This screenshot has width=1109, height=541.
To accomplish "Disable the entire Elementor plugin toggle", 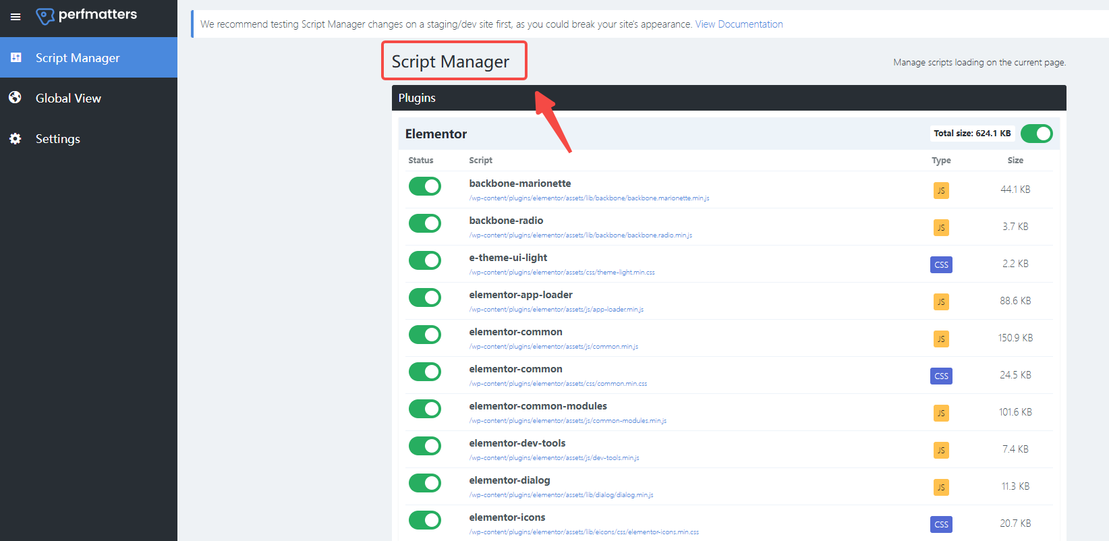I will (1036, 134).
